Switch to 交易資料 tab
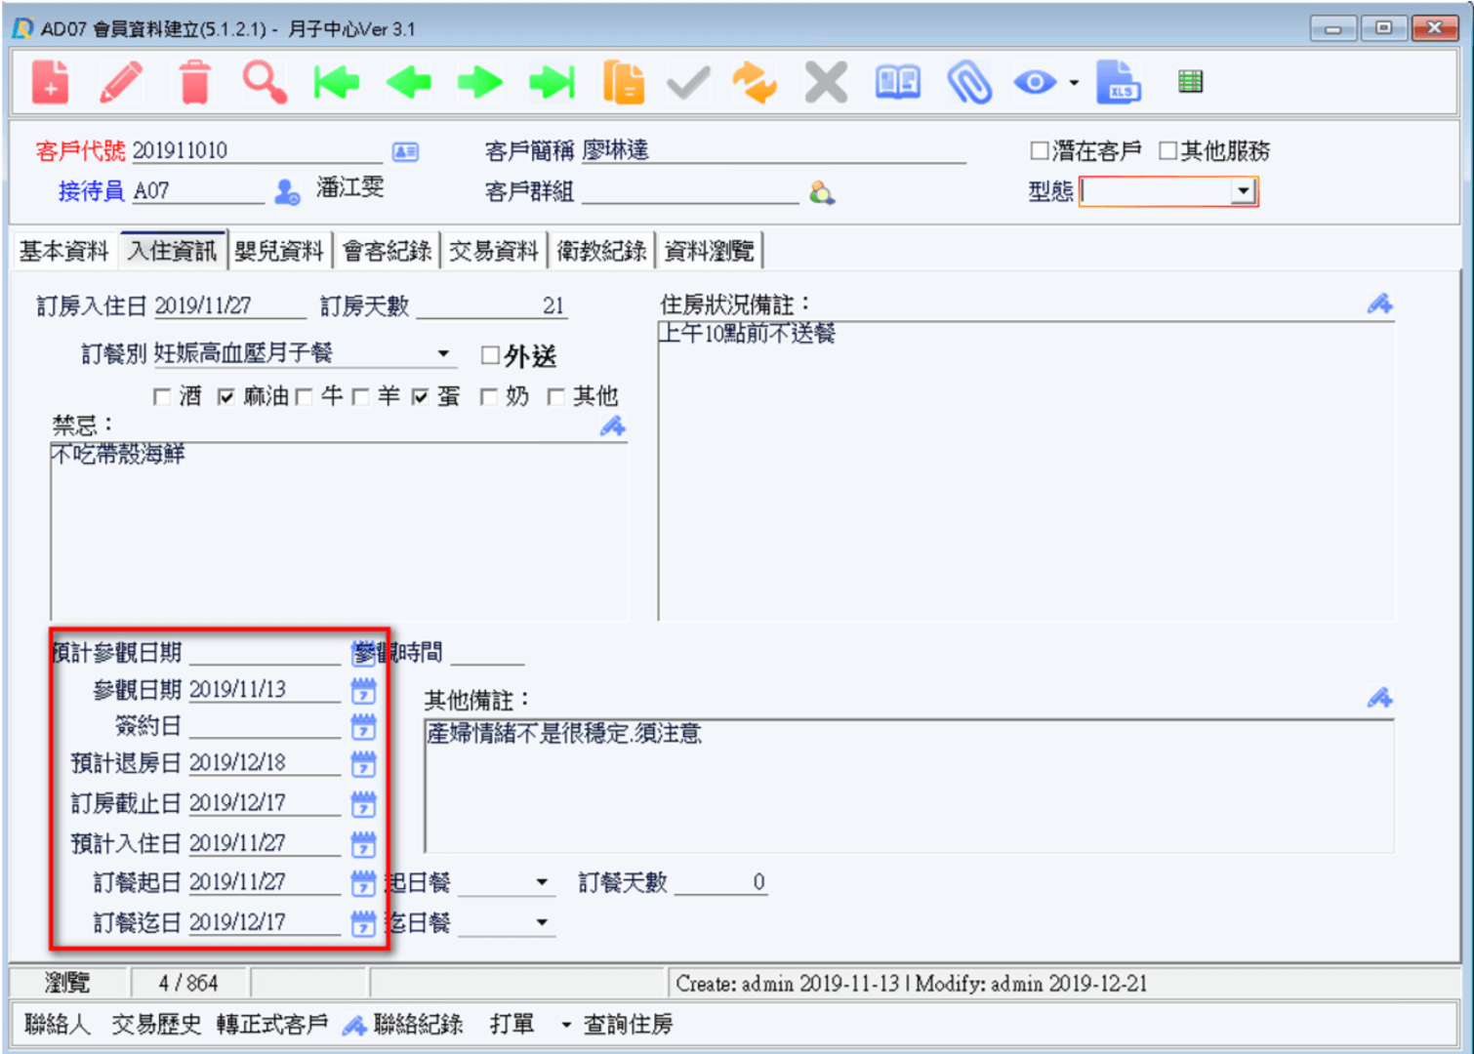The width and height of the screenshot is (1474, 1054). click(x=494, y=251)
